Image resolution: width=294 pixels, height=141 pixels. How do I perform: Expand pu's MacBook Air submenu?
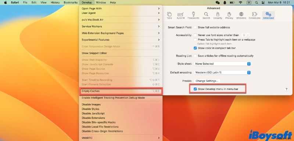121,20
